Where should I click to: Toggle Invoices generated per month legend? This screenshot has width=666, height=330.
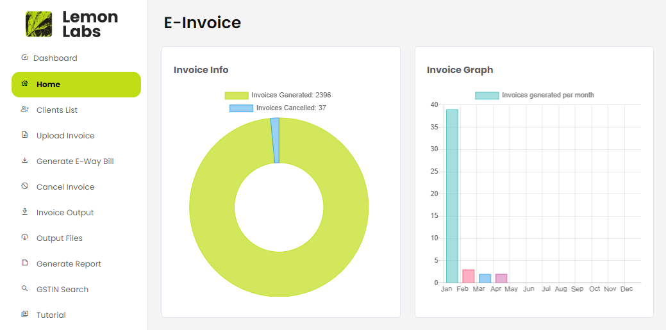coord(535,95)
